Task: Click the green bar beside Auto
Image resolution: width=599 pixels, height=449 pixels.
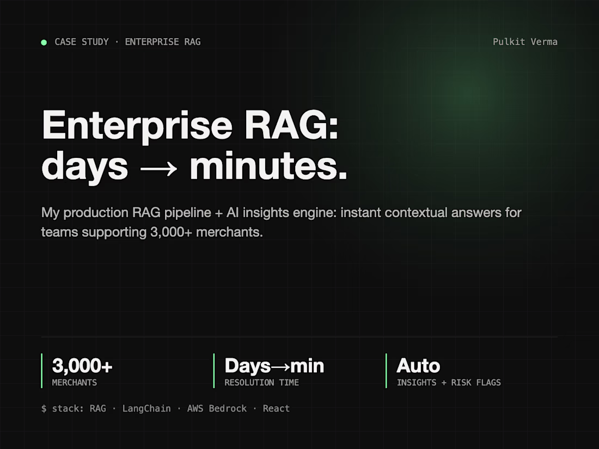Action: coord(386,371)
